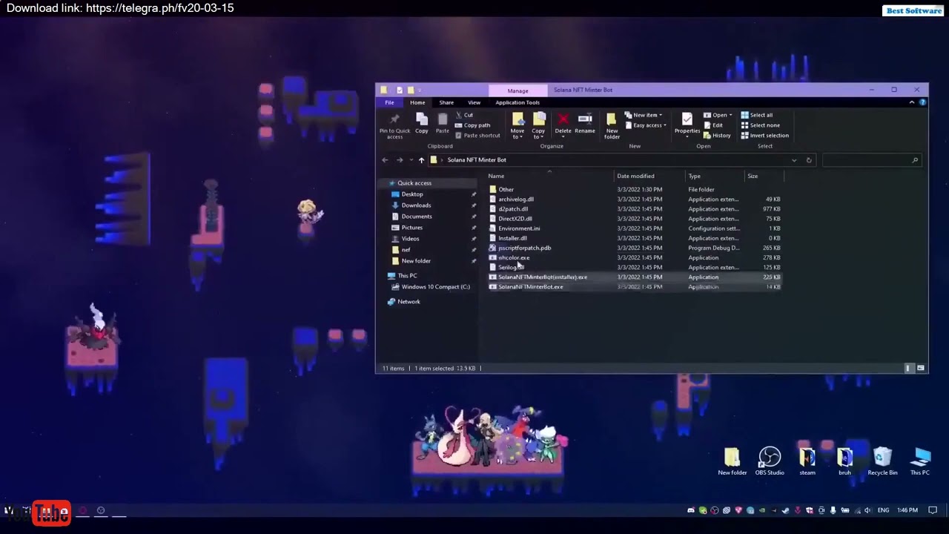
Task: Switch to the Share ribbon tab
Action: (446, 102)
